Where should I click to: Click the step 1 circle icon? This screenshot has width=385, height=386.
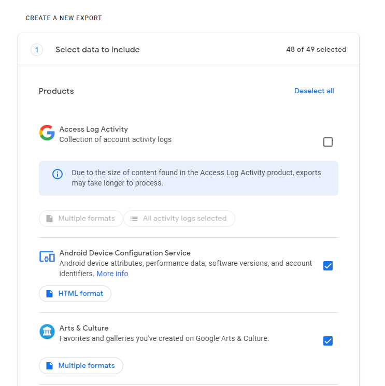[37, 50]
